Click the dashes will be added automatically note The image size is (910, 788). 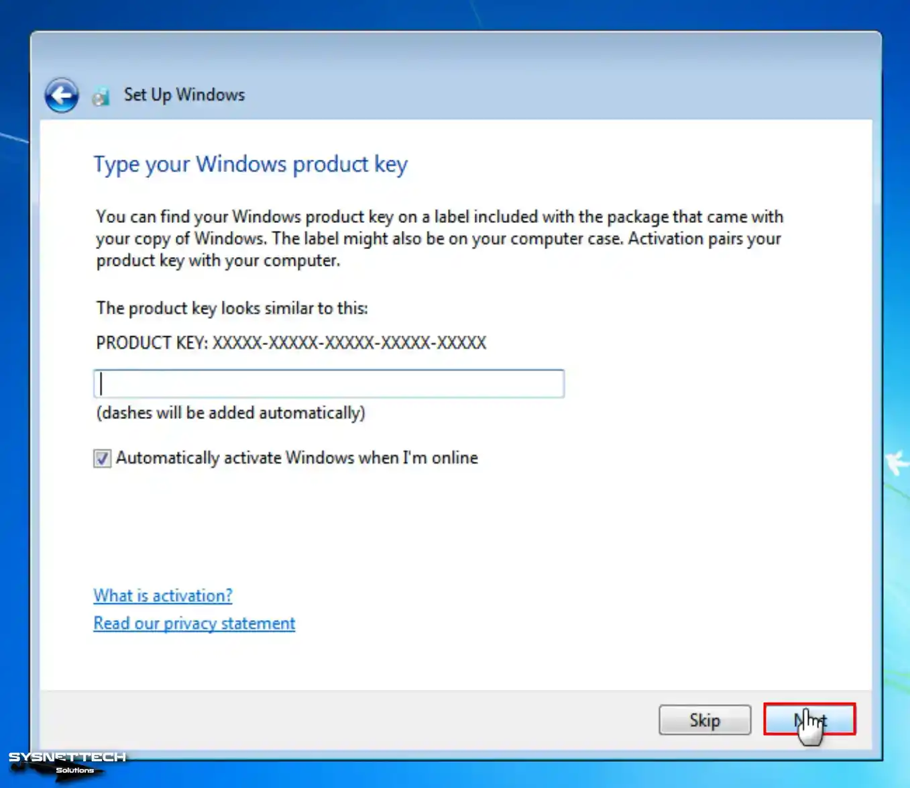(231, 413)
